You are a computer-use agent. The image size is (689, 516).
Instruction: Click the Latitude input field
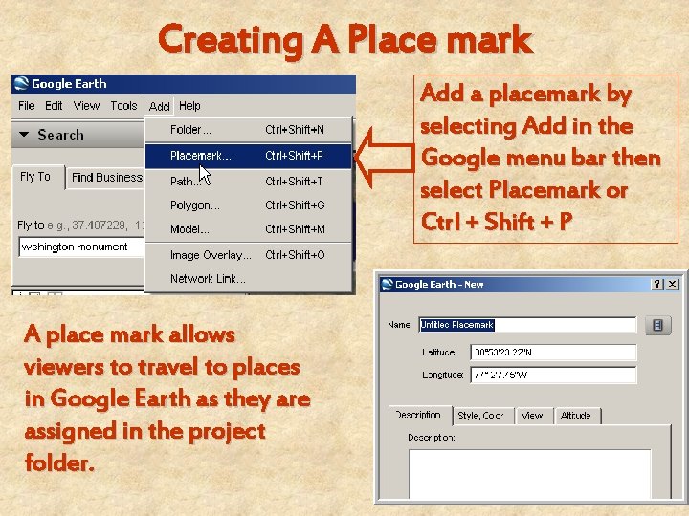point(553,353)
